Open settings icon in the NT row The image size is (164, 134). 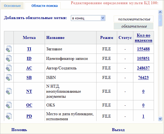pos(9,91)
